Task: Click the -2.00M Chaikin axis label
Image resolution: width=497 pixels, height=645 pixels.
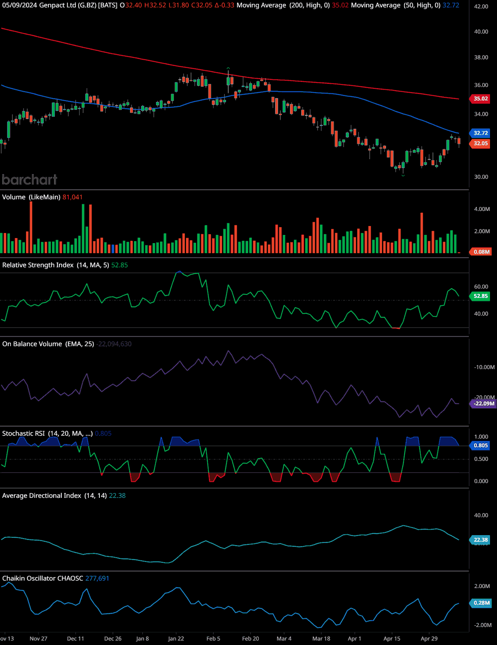Action: [x=483, y=625]
